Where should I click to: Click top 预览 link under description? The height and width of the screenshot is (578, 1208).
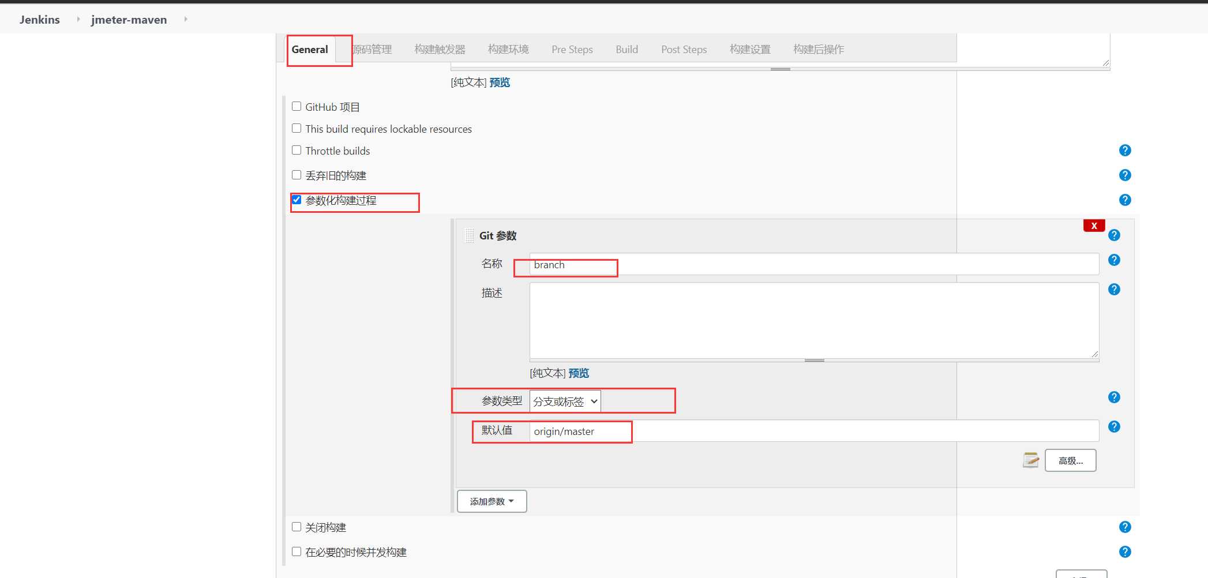[x=500, y=82]
